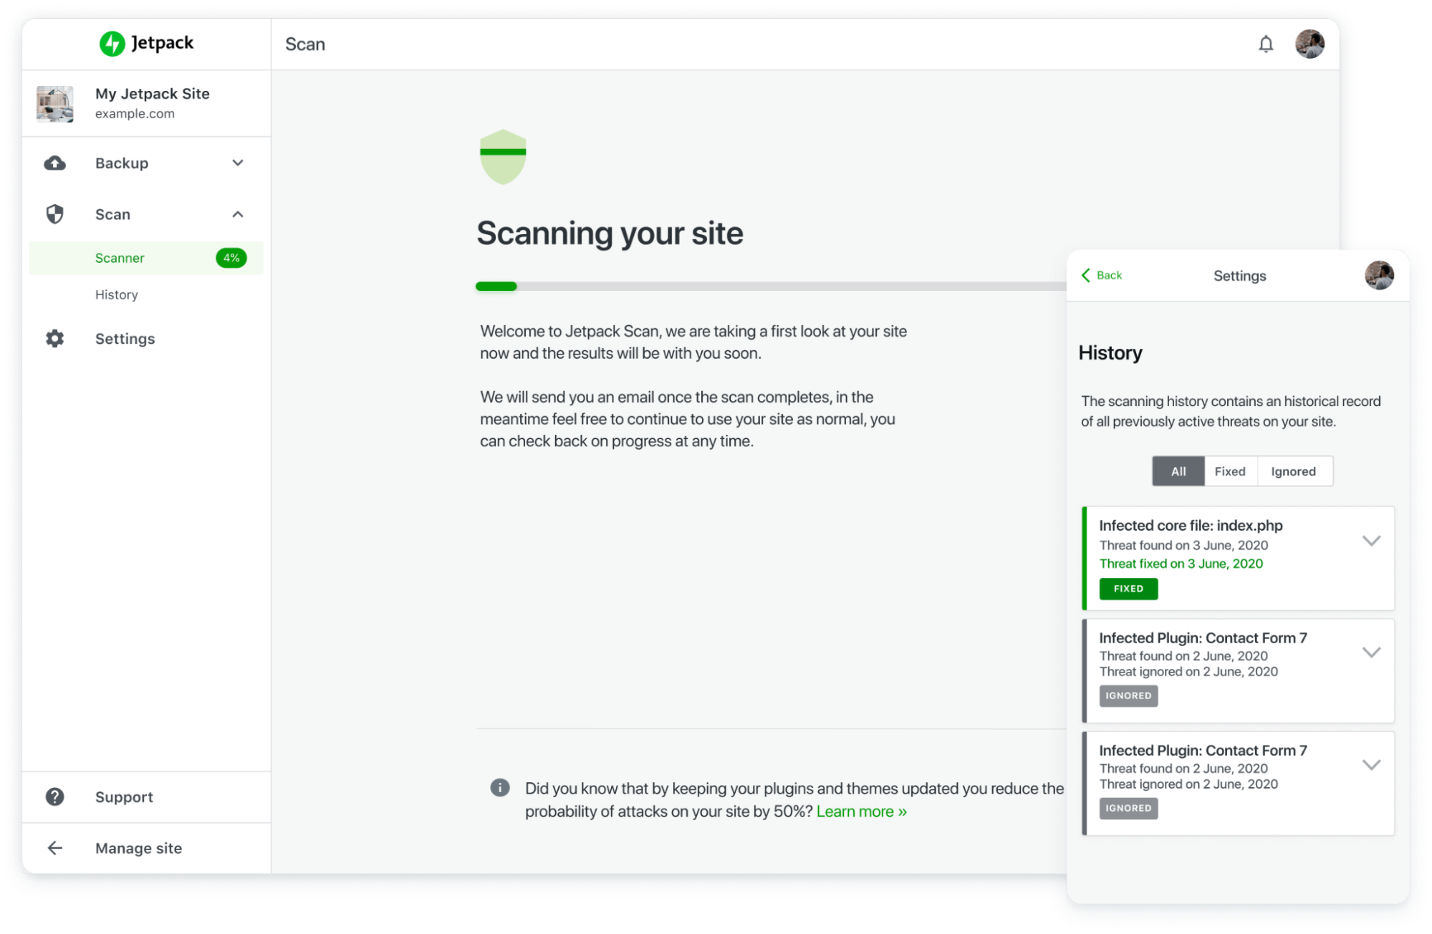Select the Fixed filter tab in History
Viewport: 1432px width, 934px height.
1229,471
